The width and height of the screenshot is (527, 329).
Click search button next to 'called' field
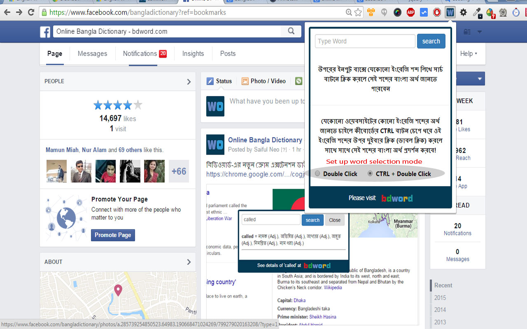click(x=312, y=220)
